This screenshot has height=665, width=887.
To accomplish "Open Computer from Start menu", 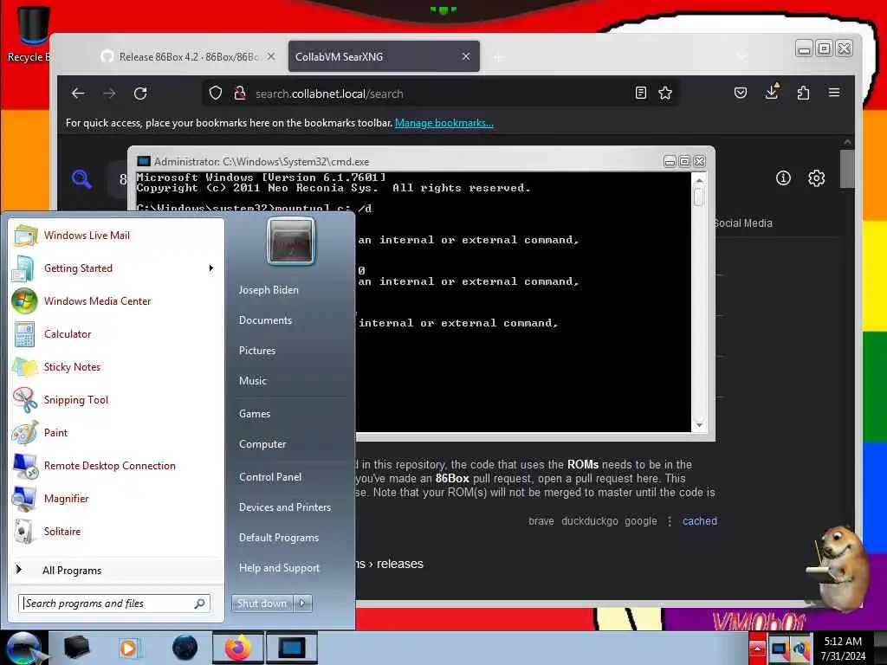I will [x=262, y=444].
